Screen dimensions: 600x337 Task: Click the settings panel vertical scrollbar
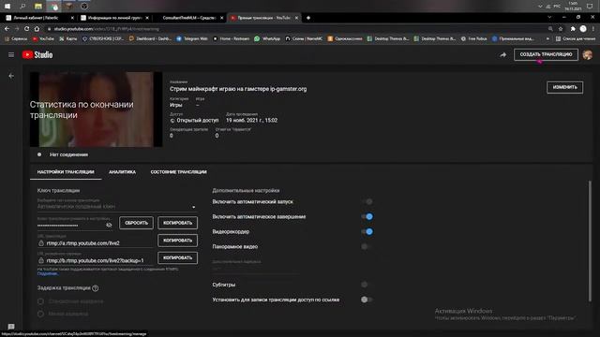point(590,241)
